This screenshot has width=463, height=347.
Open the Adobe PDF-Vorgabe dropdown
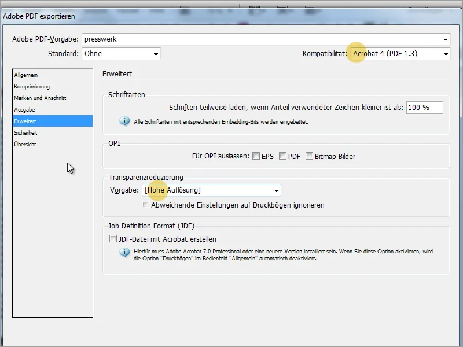266,39
